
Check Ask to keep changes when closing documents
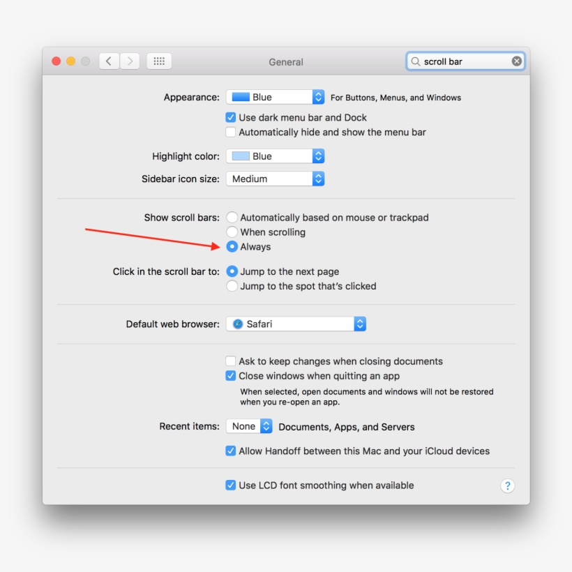coord(230,361)
